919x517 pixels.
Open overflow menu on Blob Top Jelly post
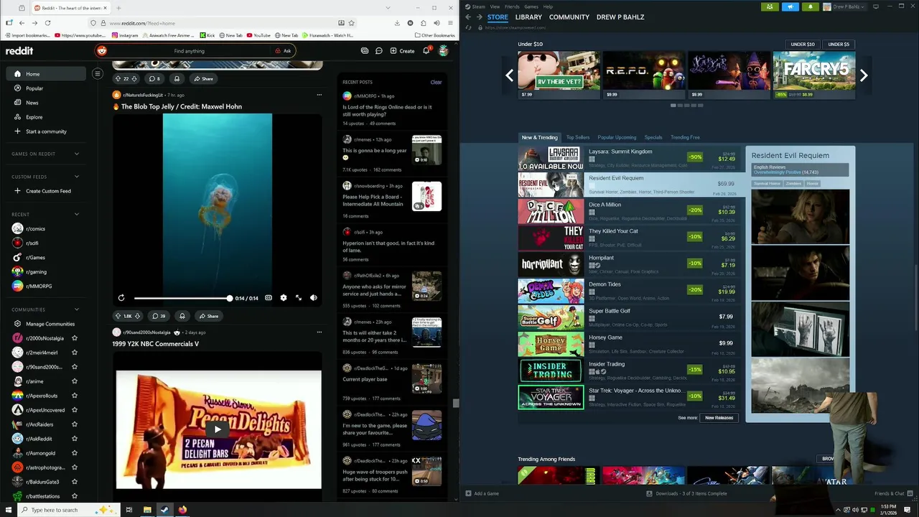click(319, 95)
